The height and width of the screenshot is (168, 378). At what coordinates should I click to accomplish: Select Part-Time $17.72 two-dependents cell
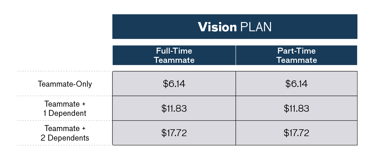297,133
